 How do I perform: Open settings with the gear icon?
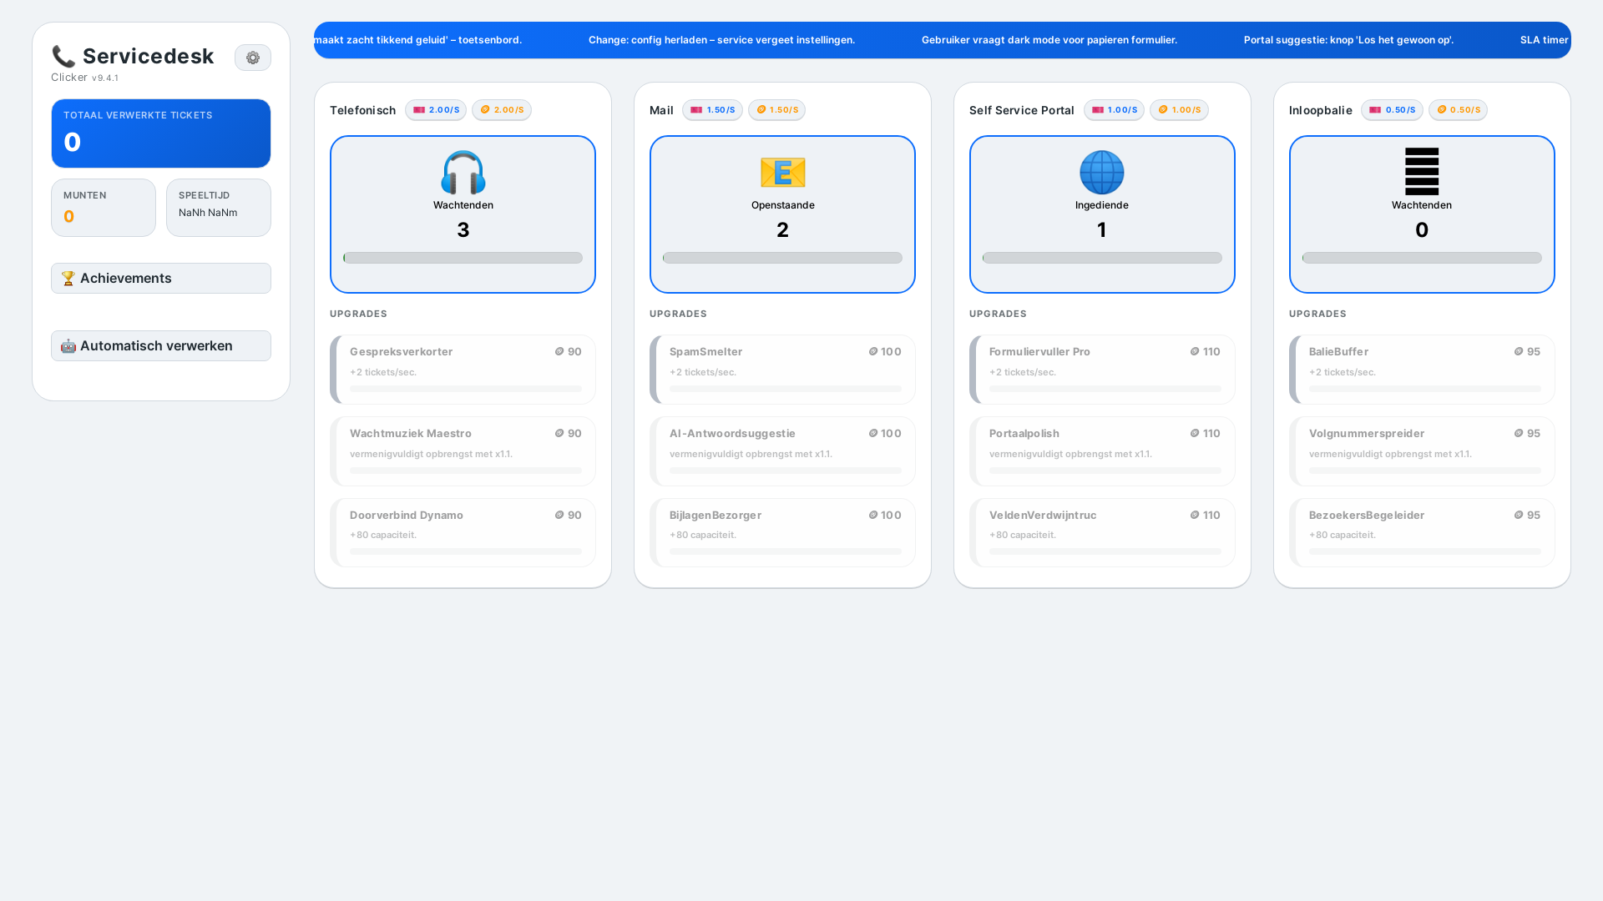point(253,58)
